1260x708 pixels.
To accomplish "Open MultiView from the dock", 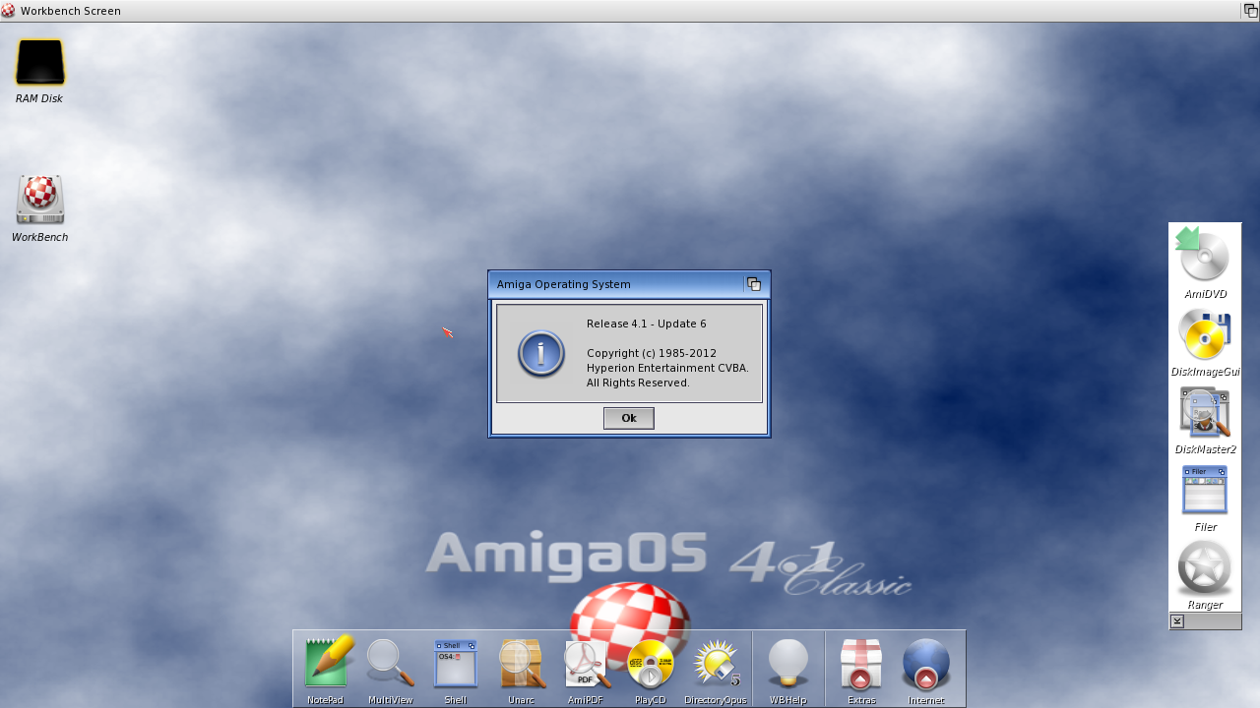I will 390,663.
